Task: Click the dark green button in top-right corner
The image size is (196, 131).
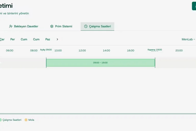Action: [194, 6]
